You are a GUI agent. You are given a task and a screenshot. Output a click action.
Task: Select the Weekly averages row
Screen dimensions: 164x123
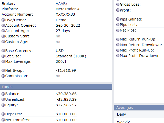click(x=139, y=121)
